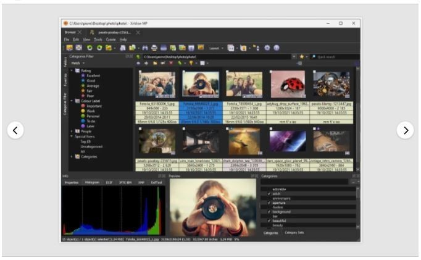The width and height of the screenshot is (421, 260).
Task: Open the Match dropdown
Action: [78, 63]
